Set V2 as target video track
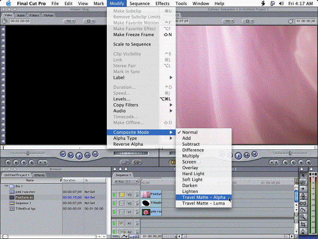This screenshot has width=318, height=239. coord(122,203)
